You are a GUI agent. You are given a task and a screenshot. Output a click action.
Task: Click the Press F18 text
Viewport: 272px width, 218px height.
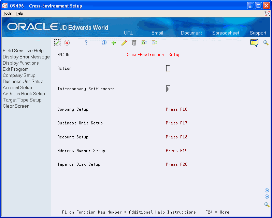pyautogui.click(x=176, y=137)
